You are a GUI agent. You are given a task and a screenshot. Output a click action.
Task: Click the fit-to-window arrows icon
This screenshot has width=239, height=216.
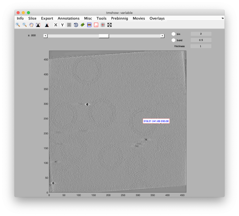[110, 25]
